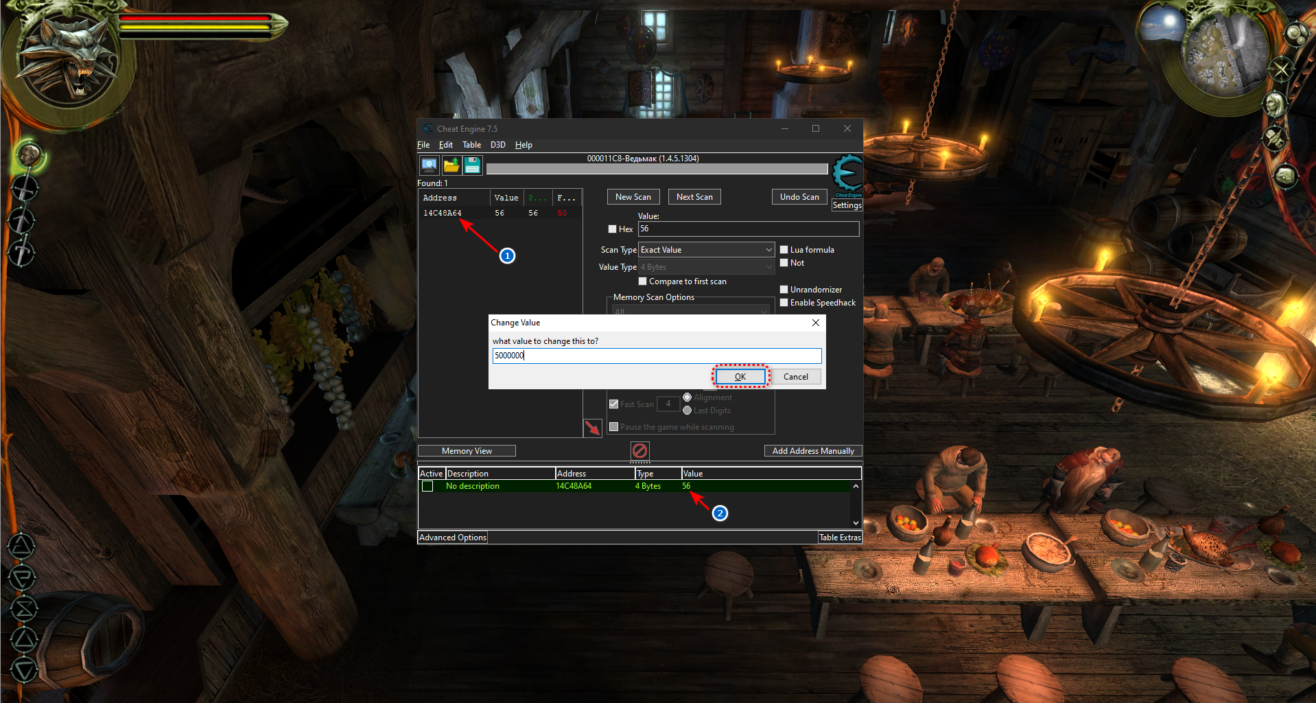Screen dimensions: 1316x703
Task: Click the Open Process computer icon
Action: coord(430,165)
